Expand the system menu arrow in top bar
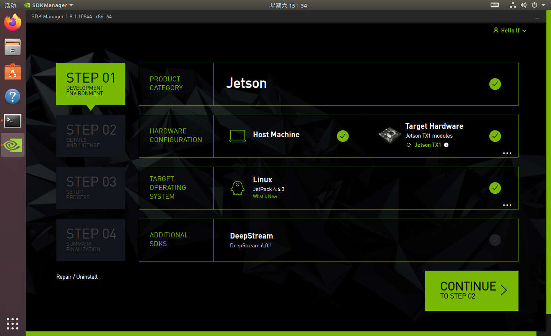This screenshot has height=336, width=551. [x=543, y=5]
